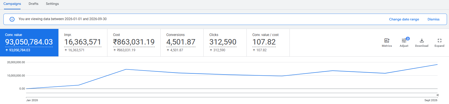The height and width of the screenshot is (104, 449).
Task: Click the 93,050,784.03 change indicator
Action: pos(18,50)
